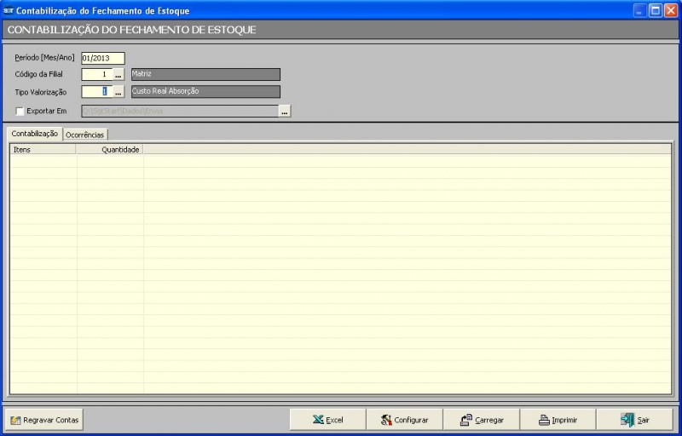
Task: Maximize the Contabilização window
Action: pos(656,10)
